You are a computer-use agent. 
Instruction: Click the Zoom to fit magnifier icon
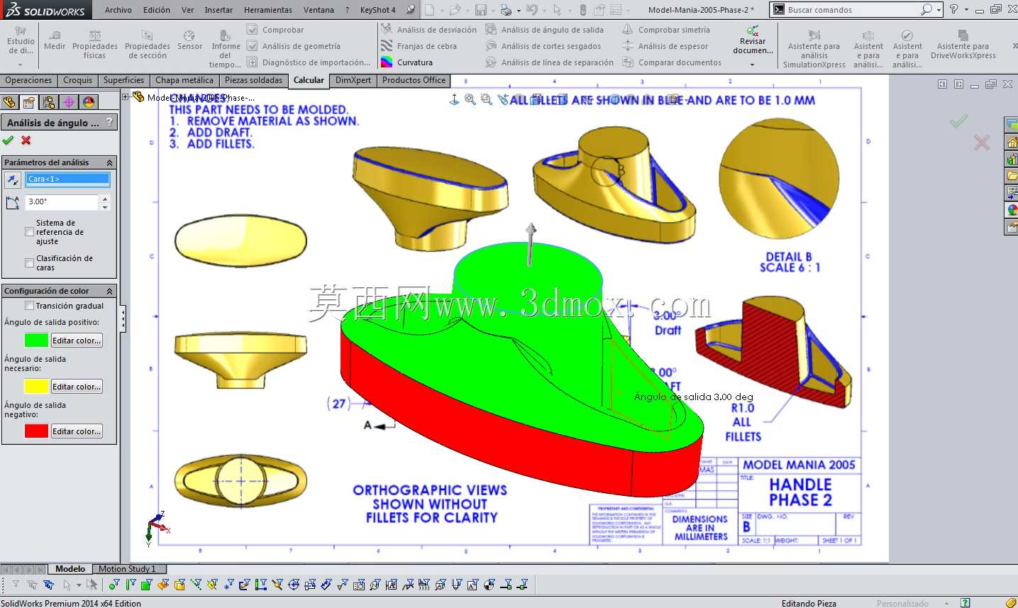470,100
